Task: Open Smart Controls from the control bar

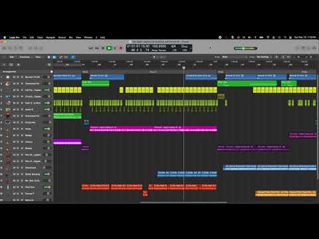Action: tap(30, 48)
